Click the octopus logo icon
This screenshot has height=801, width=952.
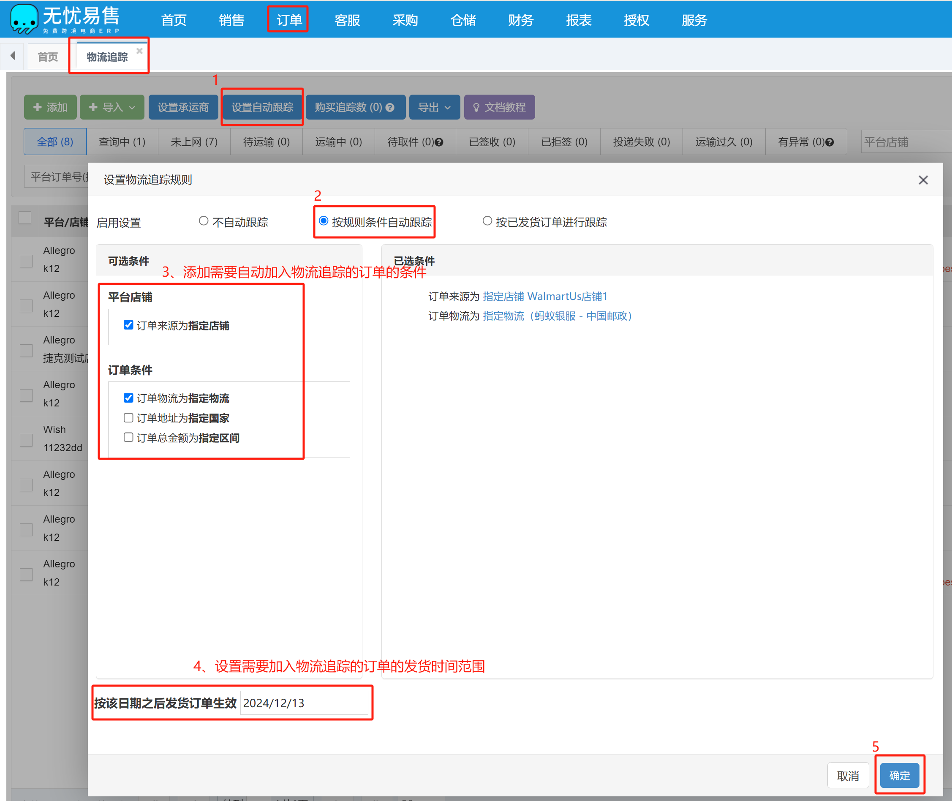point(24,19)
